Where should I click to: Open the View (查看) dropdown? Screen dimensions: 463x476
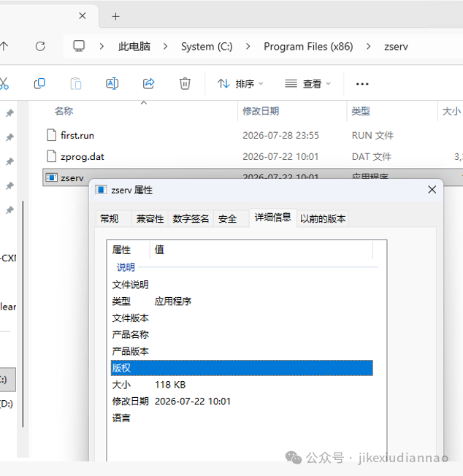coord(307,83)
